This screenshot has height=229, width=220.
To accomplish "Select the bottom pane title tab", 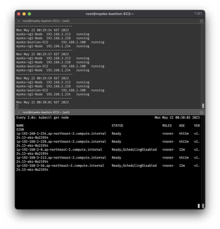I will [x=110, y=112].
